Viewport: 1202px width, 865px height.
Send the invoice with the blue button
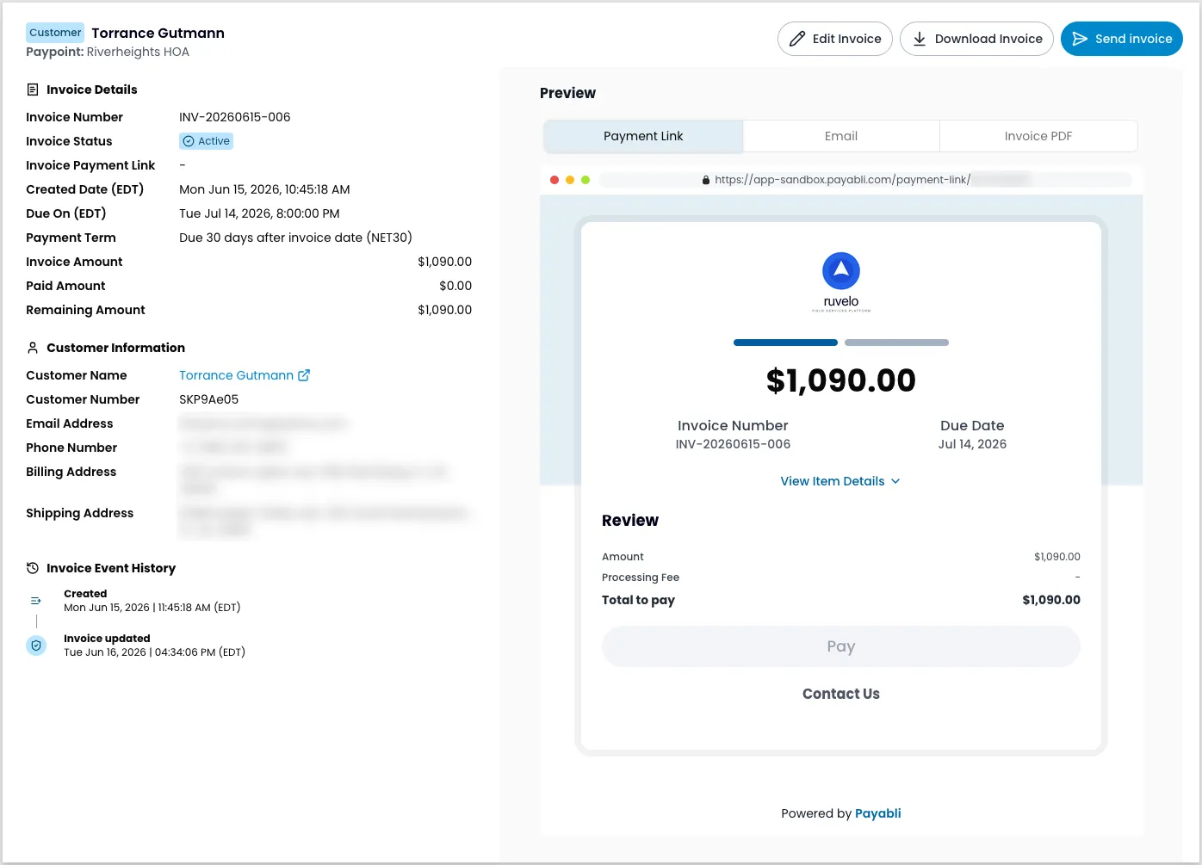tap(1122, 39)
